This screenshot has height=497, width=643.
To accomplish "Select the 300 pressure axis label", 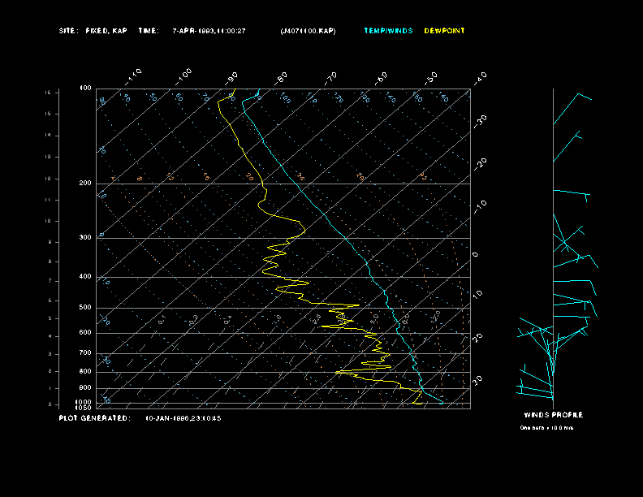I will tap(85, 238).
